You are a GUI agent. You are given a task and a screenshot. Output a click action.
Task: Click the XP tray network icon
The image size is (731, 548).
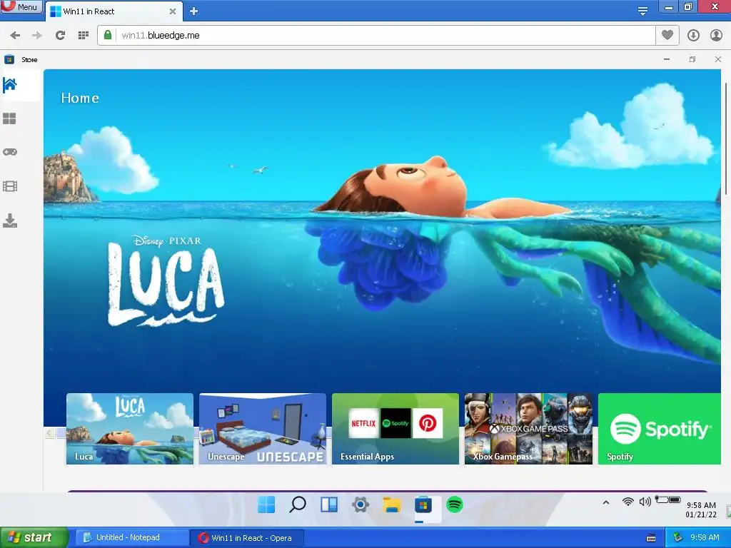pos(678,538)
